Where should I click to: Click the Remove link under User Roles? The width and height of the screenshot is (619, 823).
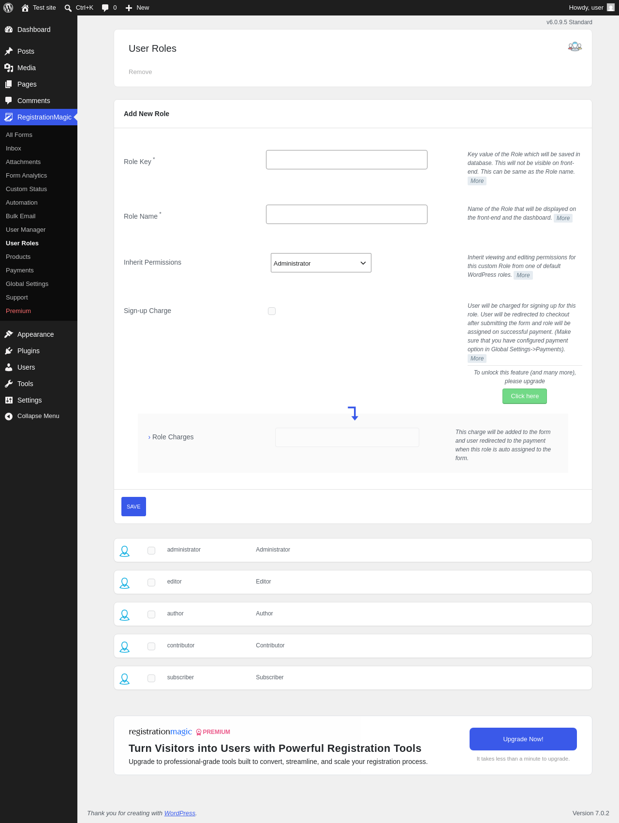140,72
